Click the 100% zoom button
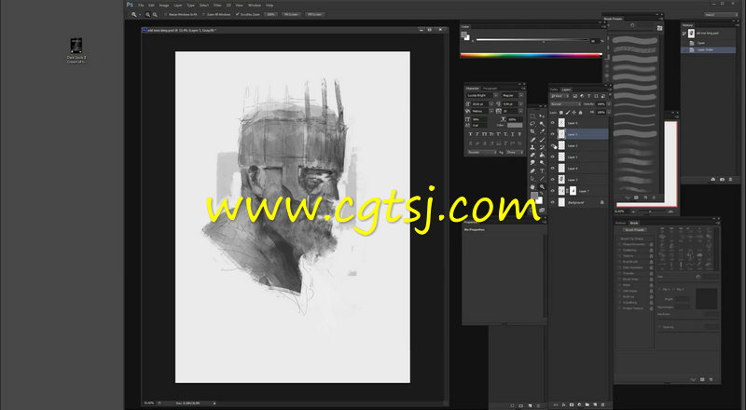This screenshot has height=410, width=746. pyautogui.click(x=272, y=14)
